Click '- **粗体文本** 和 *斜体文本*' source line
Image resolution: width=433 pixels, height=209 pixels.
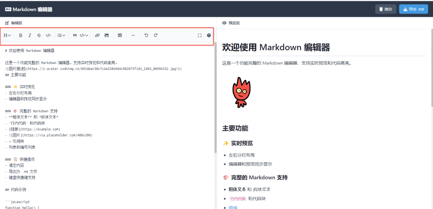click(x=32, y=117)
